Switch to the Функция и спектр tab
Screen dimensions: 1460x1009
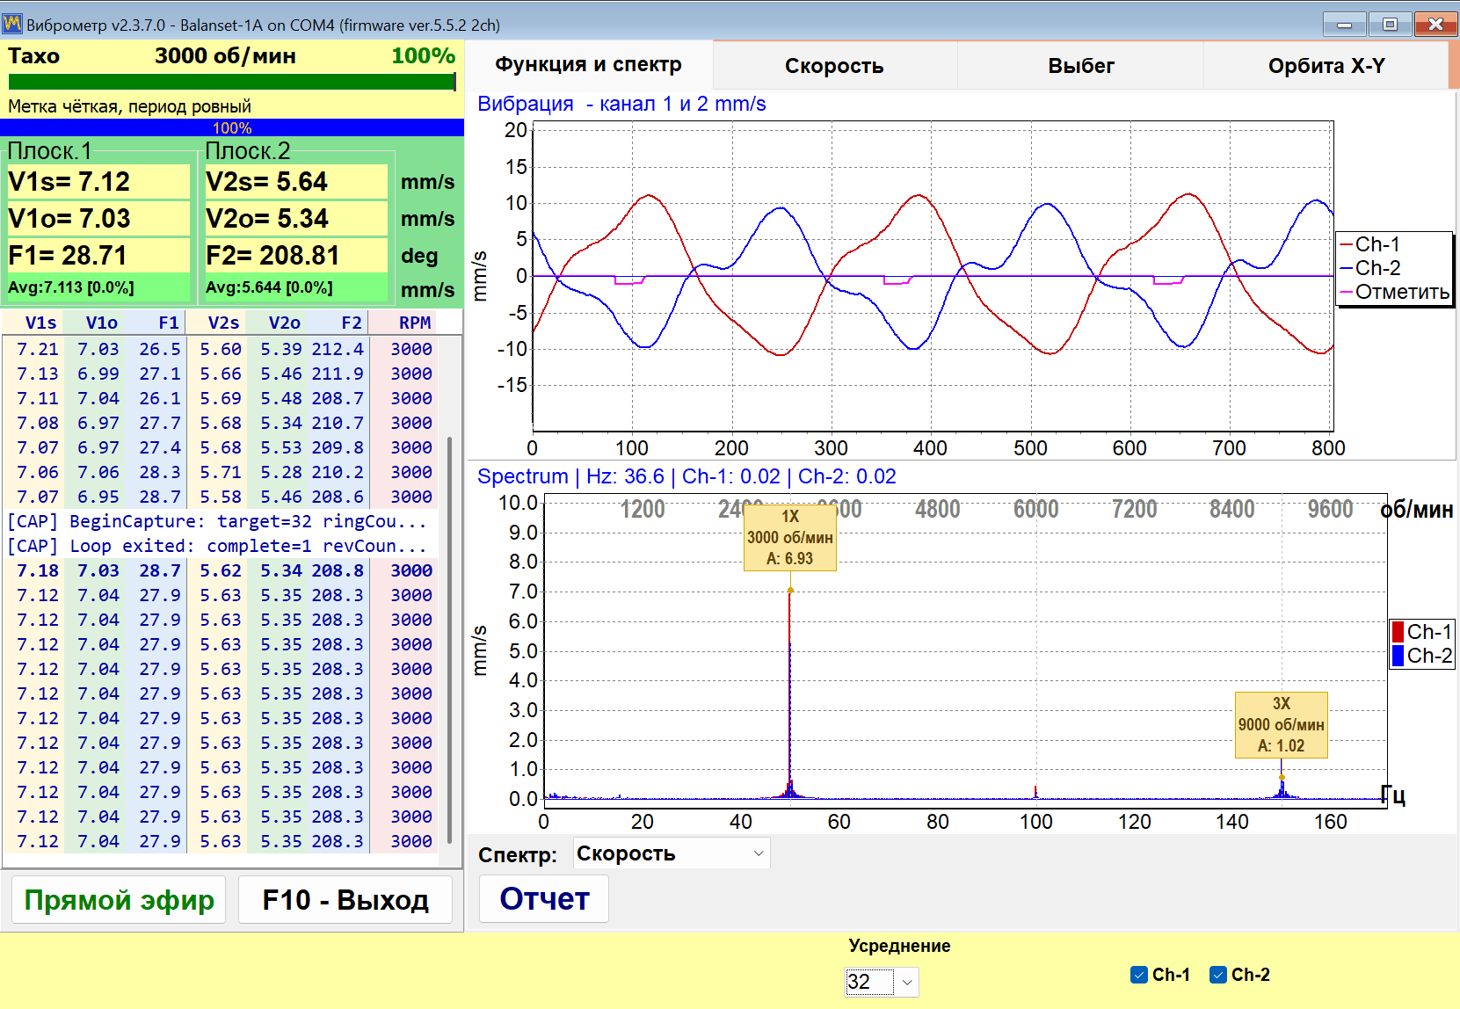(588, 65)
